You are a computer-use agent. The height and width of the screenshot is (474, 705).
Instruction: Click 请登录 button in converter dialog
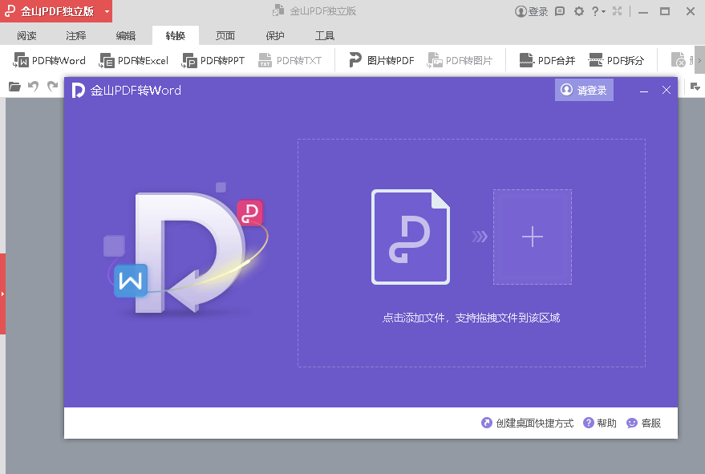coord(584,90)
